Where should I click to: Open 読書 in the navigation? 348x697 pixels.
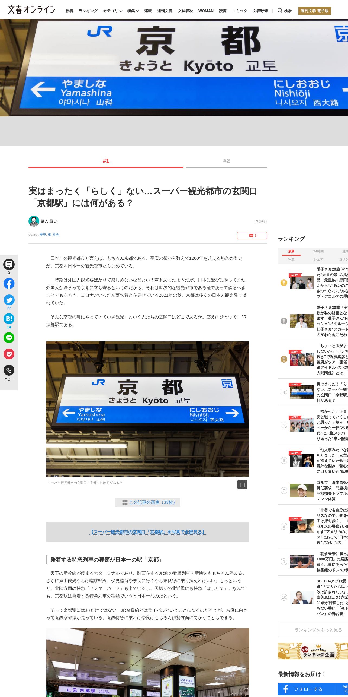(223, 11)
